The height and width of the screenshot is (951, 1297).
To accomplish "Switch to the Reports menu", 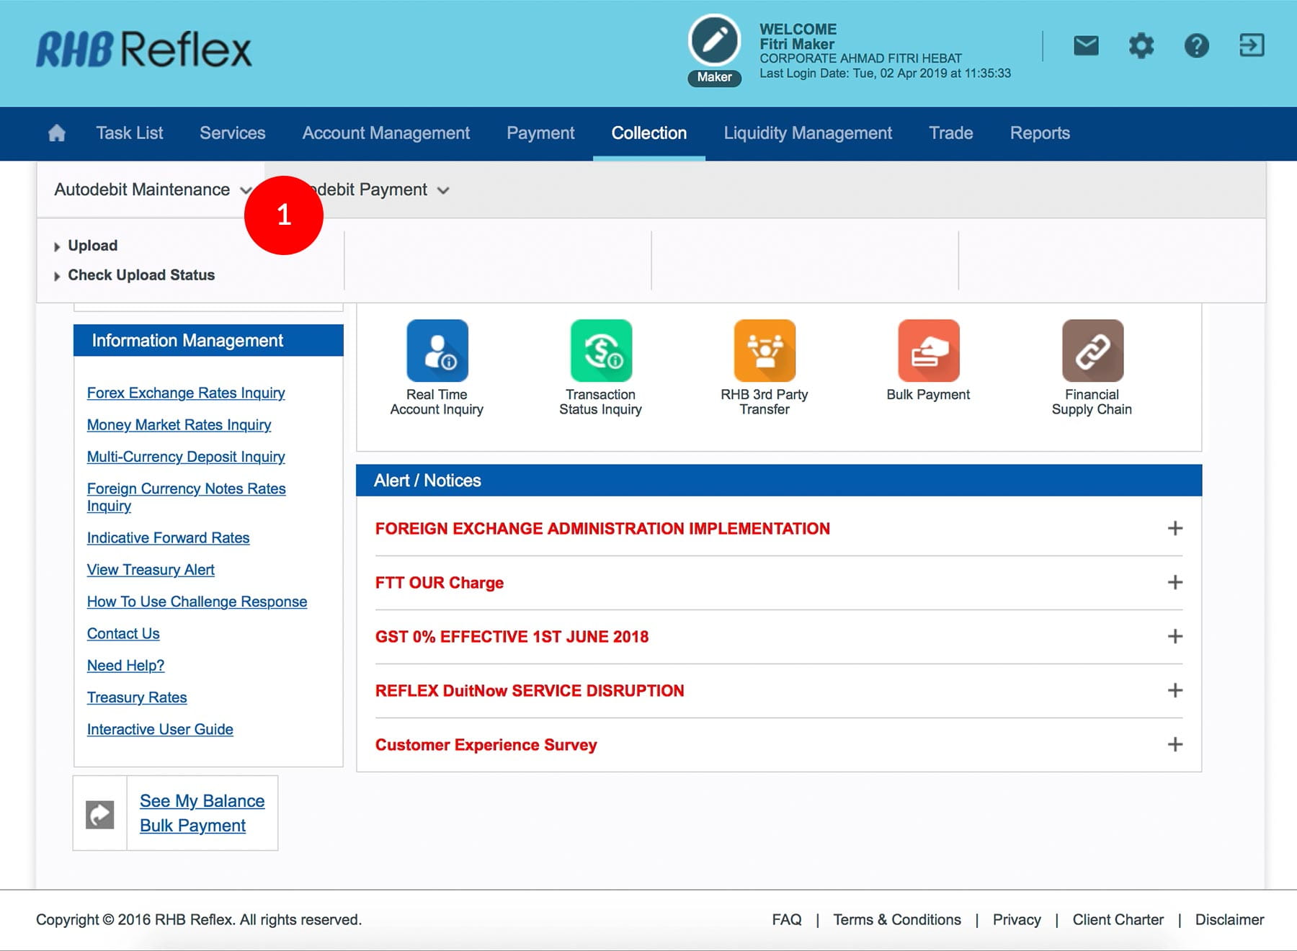I will pyautogui.click(x=1039, y=133).
